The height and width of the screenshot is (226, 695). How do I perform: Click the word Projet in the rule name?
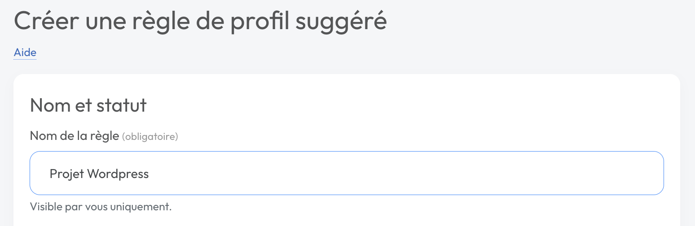pos(67,174)
